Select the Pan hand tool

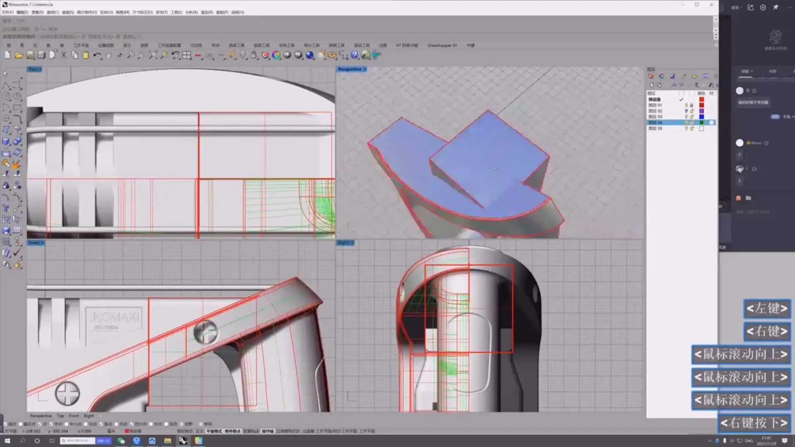[x=108, y=55]
